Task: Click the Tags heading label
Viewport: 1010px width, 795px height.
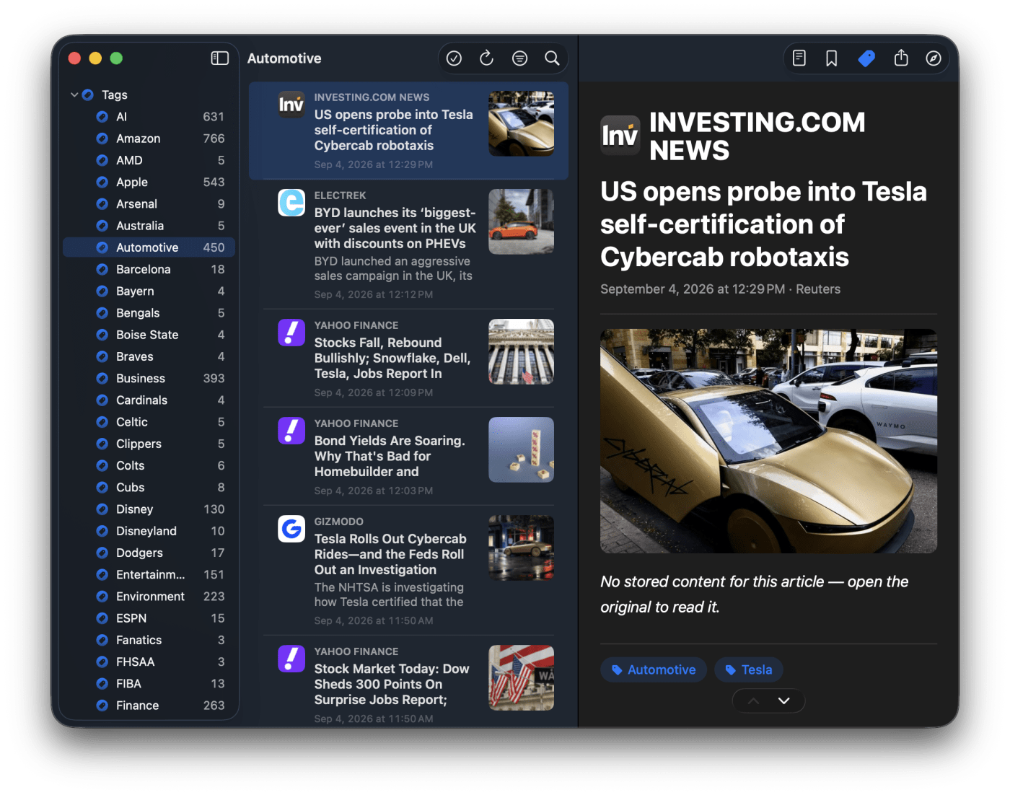Action: (x=115, y=95)
